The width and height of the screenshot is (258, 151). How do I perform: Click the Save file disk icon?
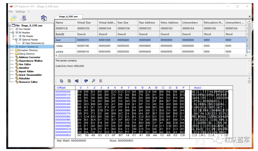(24, 18)
